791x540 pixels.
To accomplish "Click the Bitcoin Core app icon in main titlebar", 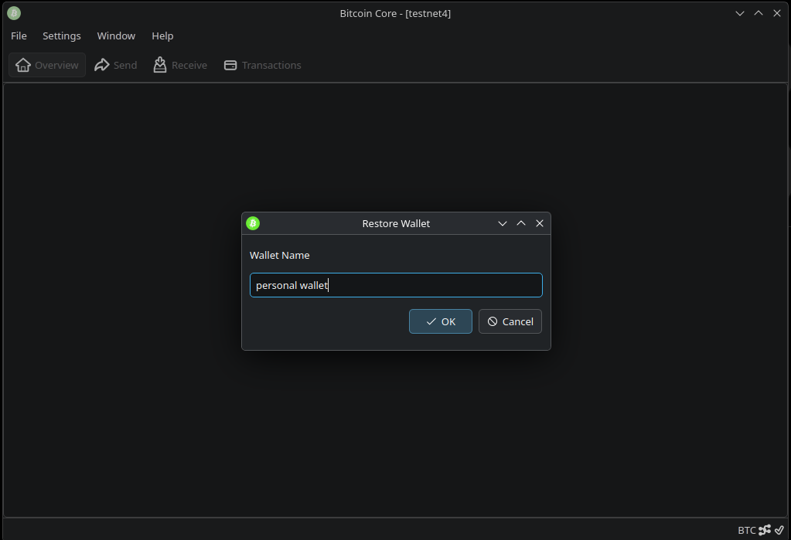I will pos(14,13).
